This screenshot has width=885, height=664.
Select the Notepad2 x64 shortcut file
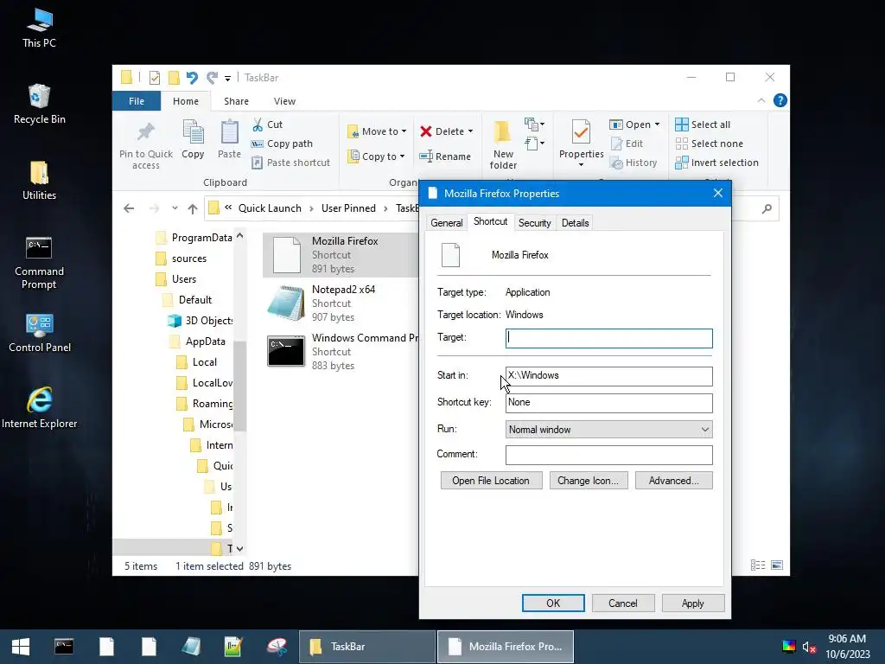[341, 303]
